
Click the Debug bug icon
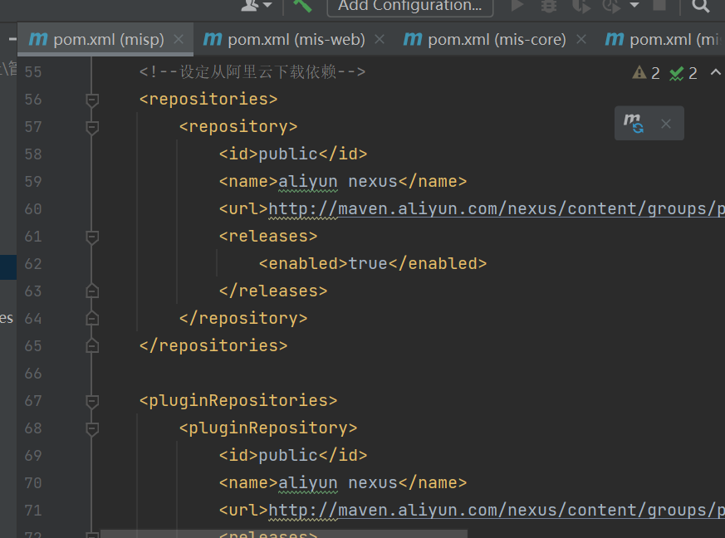pos(549,6)
